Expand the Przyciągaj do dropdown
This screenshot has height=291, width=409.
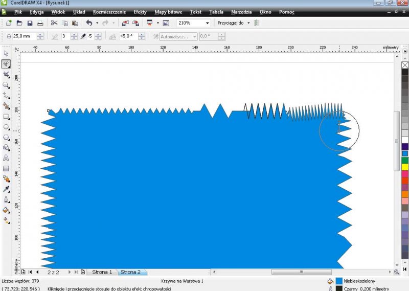tap(248, 23)
